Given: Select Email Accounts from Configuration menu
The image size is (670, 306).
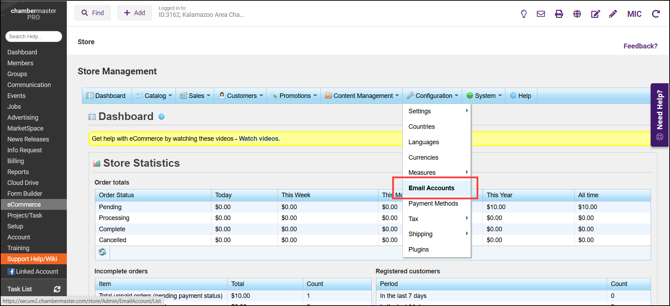Looking at the screenshot, I should (x=431, y=188).
